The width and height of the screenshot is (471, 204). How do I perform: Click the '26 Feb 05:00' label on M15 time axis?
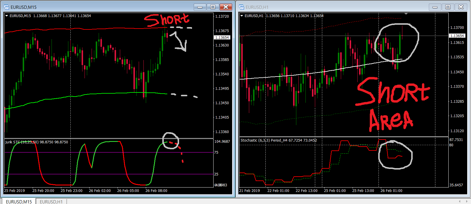(x=128, y=191)
